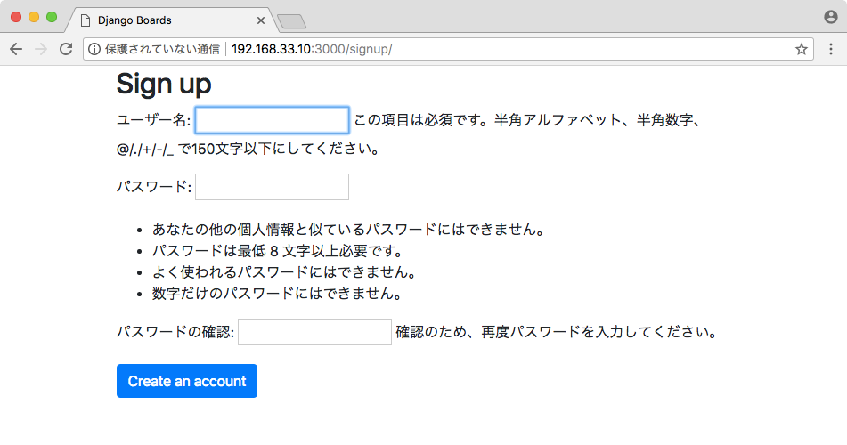Click the browser forward arrow

click(40, 49)
